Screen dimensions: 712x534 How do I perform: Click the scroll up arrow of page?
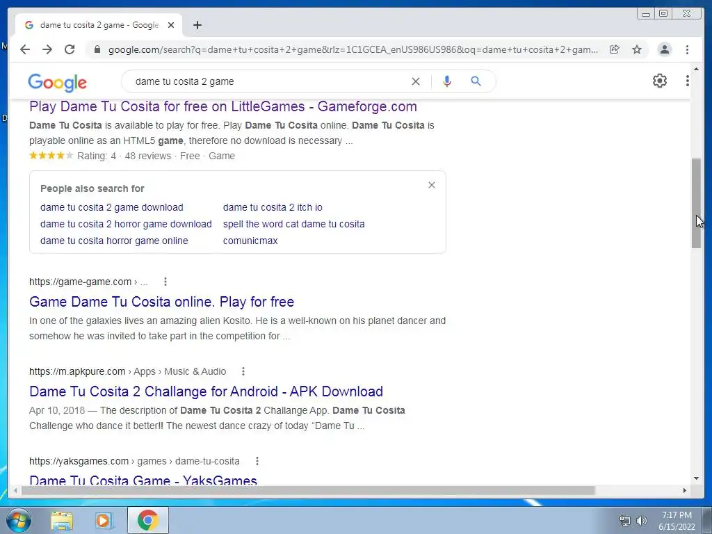coord(696,69)
